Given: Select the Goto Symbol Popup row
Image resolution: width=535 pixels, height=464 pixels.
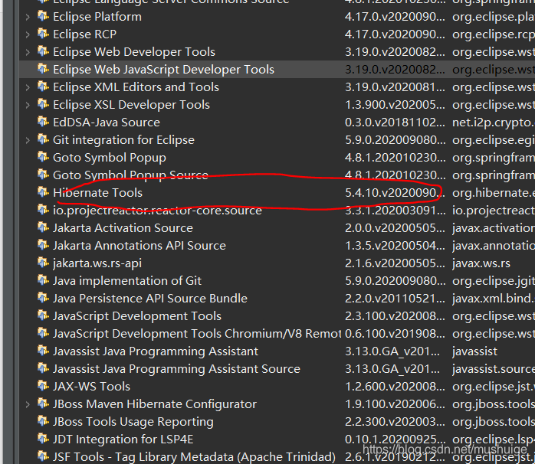Looking at the screenshot, I should click(x=277, y=158).
